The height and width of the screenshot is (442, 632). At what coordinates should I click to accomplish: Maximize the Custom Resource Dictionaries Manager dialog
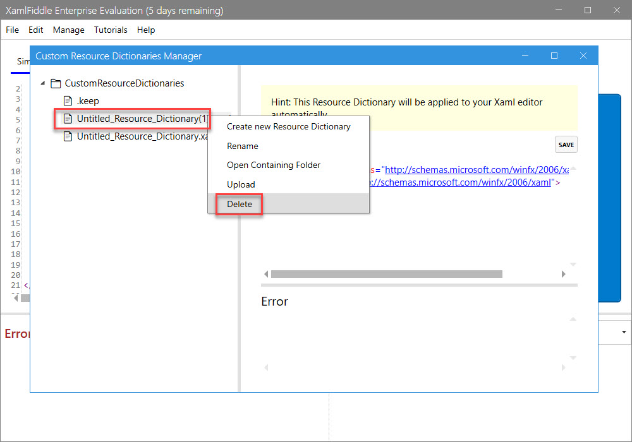(x=554, y=56)
